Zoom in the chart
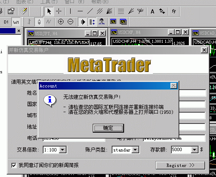The image size is (216, 177). point(61,22)
